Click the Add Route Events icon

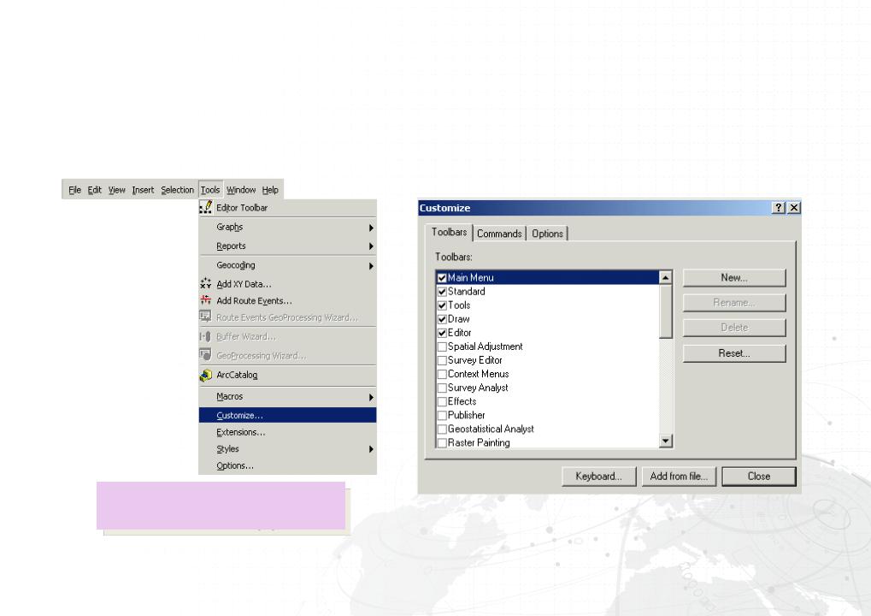(205, 300)
